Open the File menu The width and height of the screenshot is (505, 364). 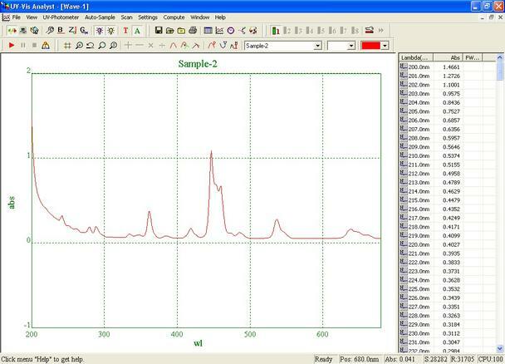(16, 17)
